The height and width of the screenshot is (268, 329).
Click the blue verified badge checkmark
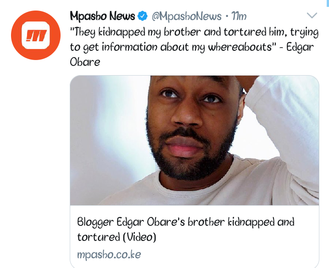click(x=142, y=16)
